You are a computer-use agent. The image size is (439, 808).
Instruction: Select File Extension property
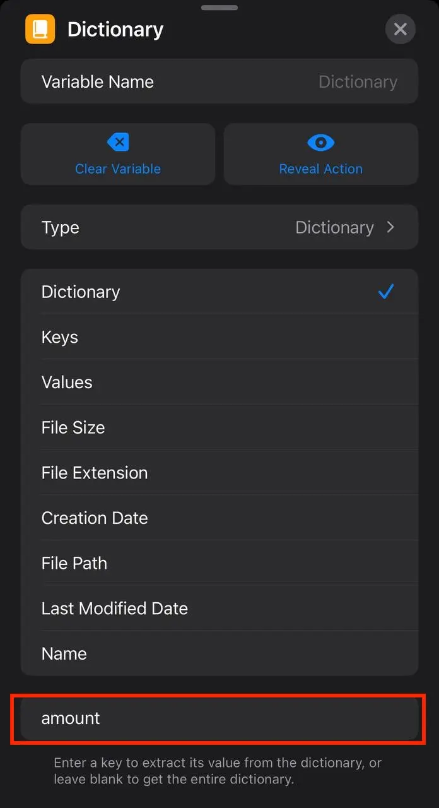[219, 473]
